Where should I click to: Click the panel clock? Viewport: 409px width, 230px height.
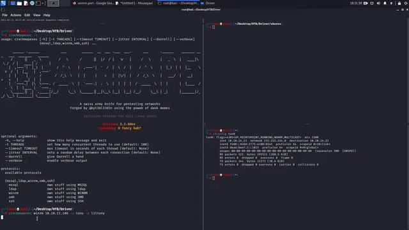(356, 3)
